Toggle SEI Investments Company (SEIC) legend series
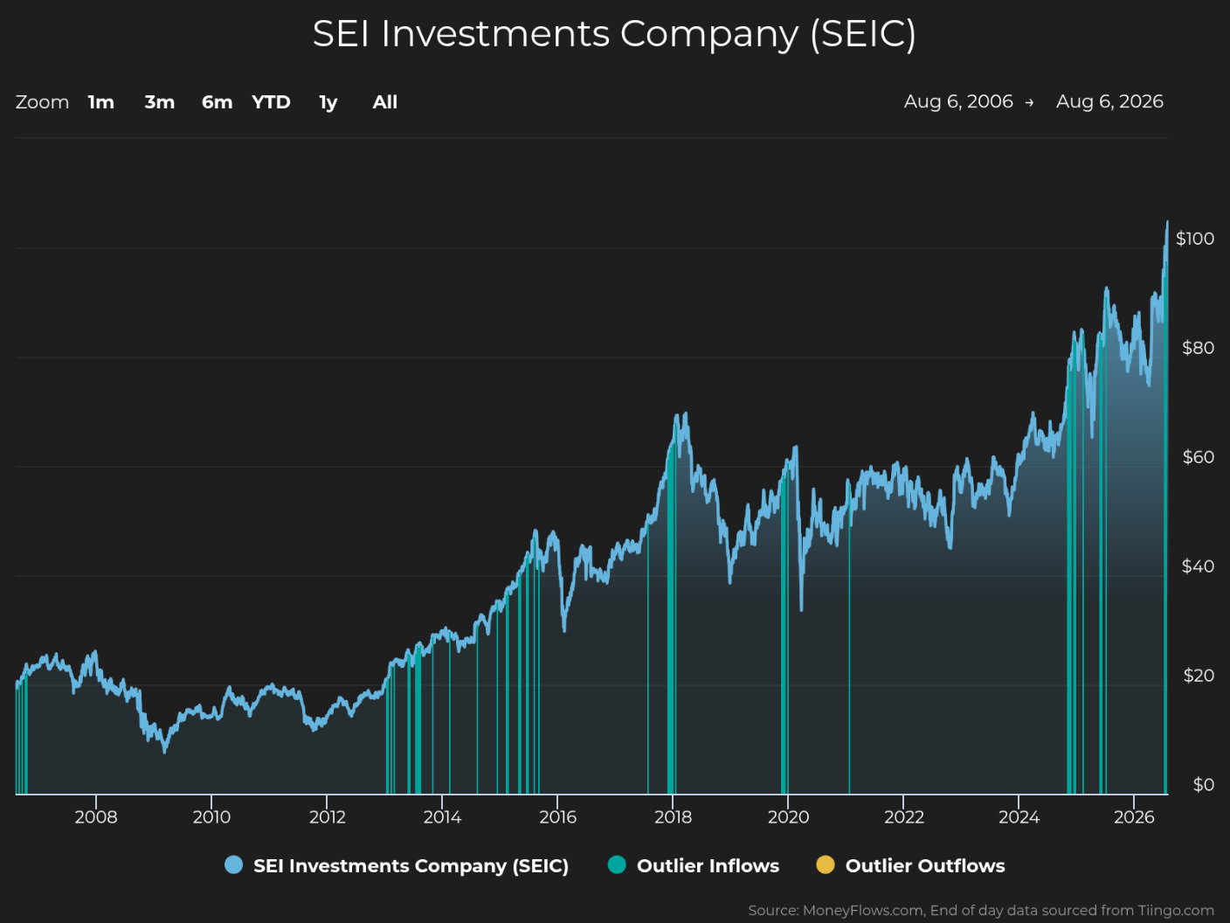This screenshot has height=923, width=1230. (397, 865)
